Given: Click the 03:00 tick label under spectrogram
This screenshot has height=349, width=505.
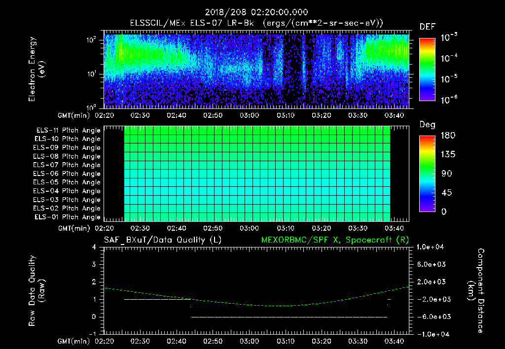Looking at the screenshot, I should 249,115.
